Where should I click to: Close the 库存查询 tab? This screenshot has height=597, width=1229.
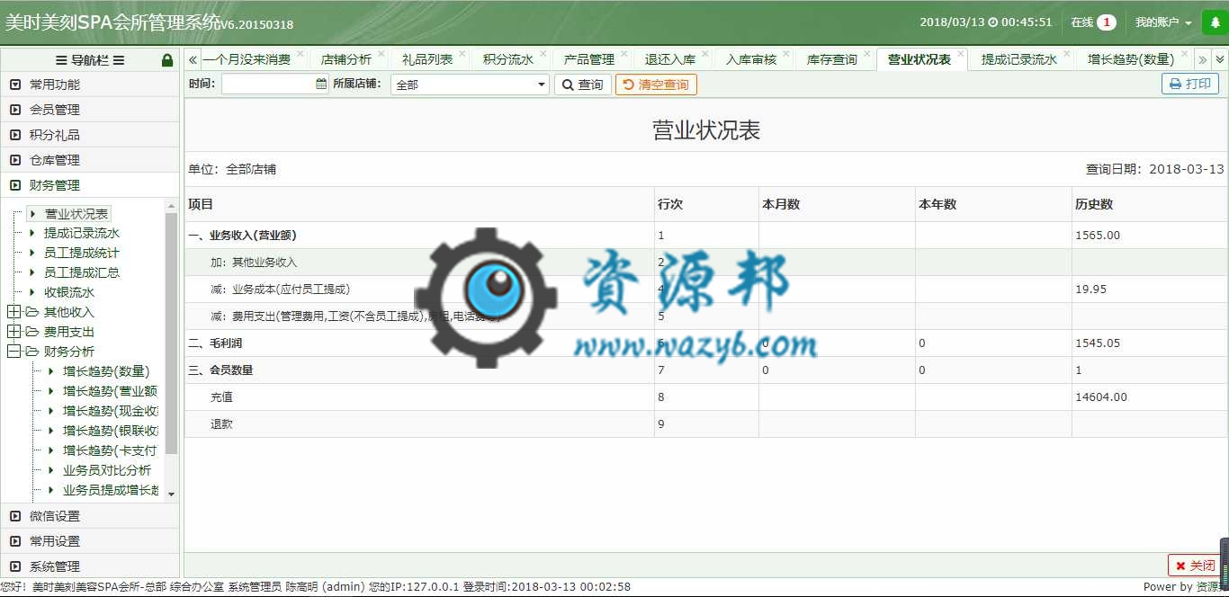click(x=866, y=54)
